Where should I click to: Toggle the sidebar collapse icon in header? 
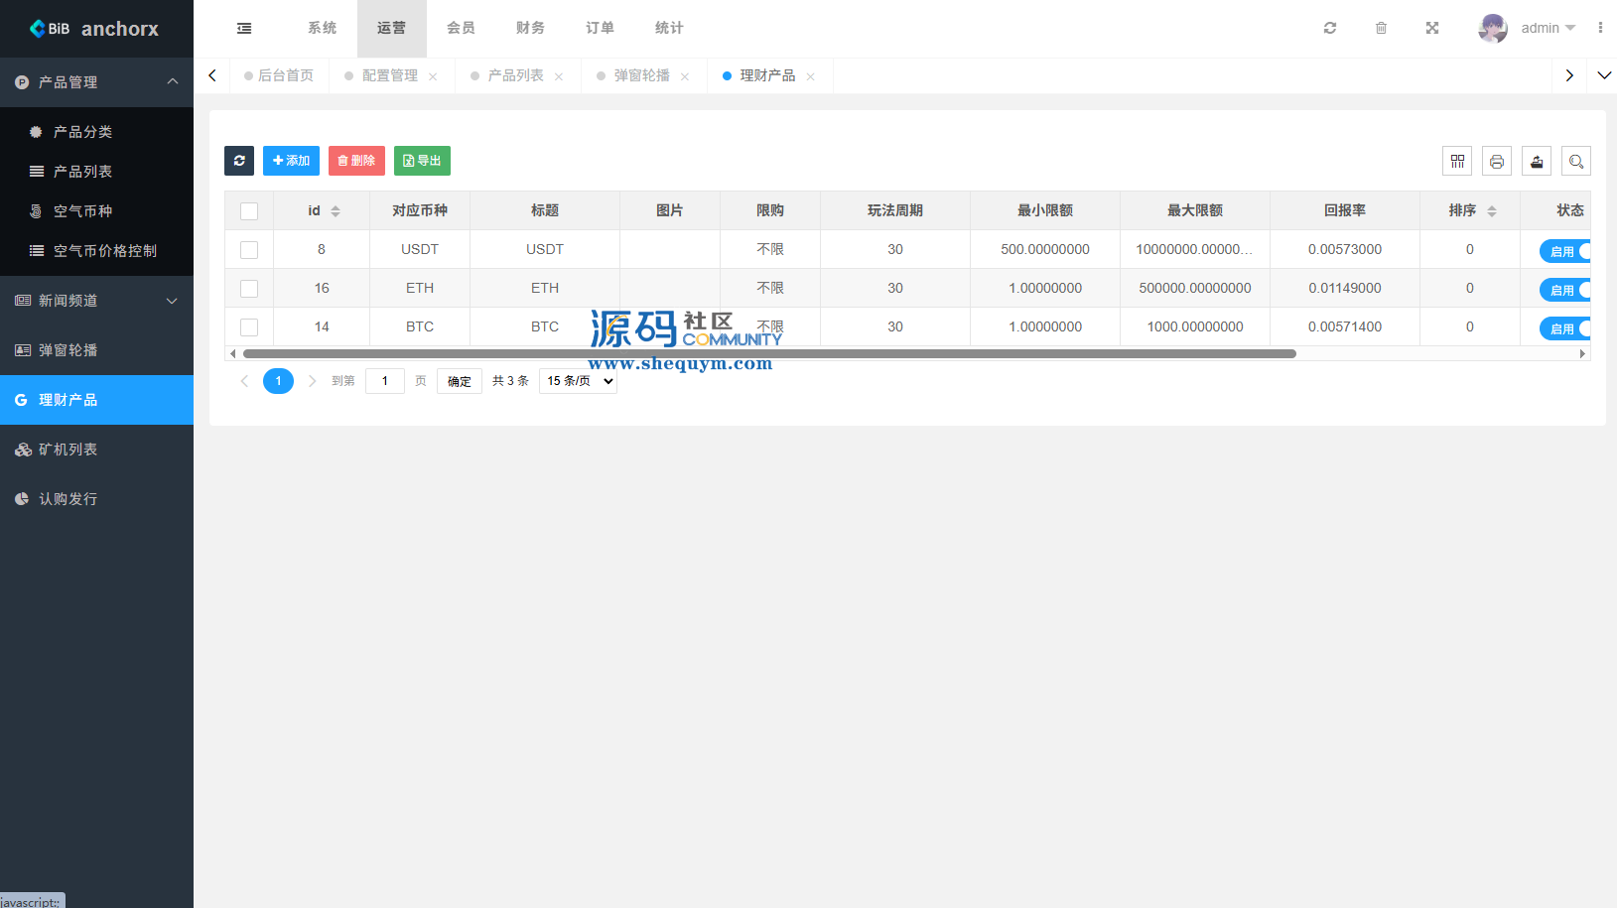point(244,28)
